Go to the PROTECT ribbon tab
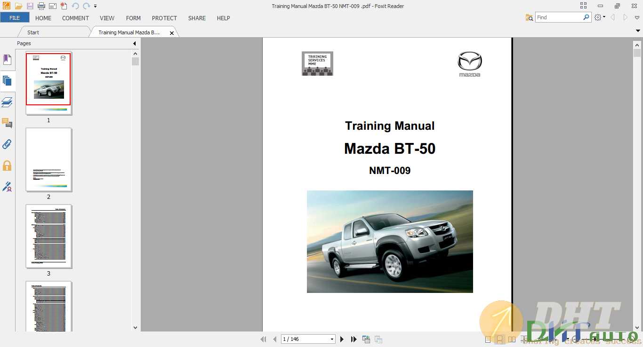This screenshot has width=643, height=347. [x=164, y=18]
